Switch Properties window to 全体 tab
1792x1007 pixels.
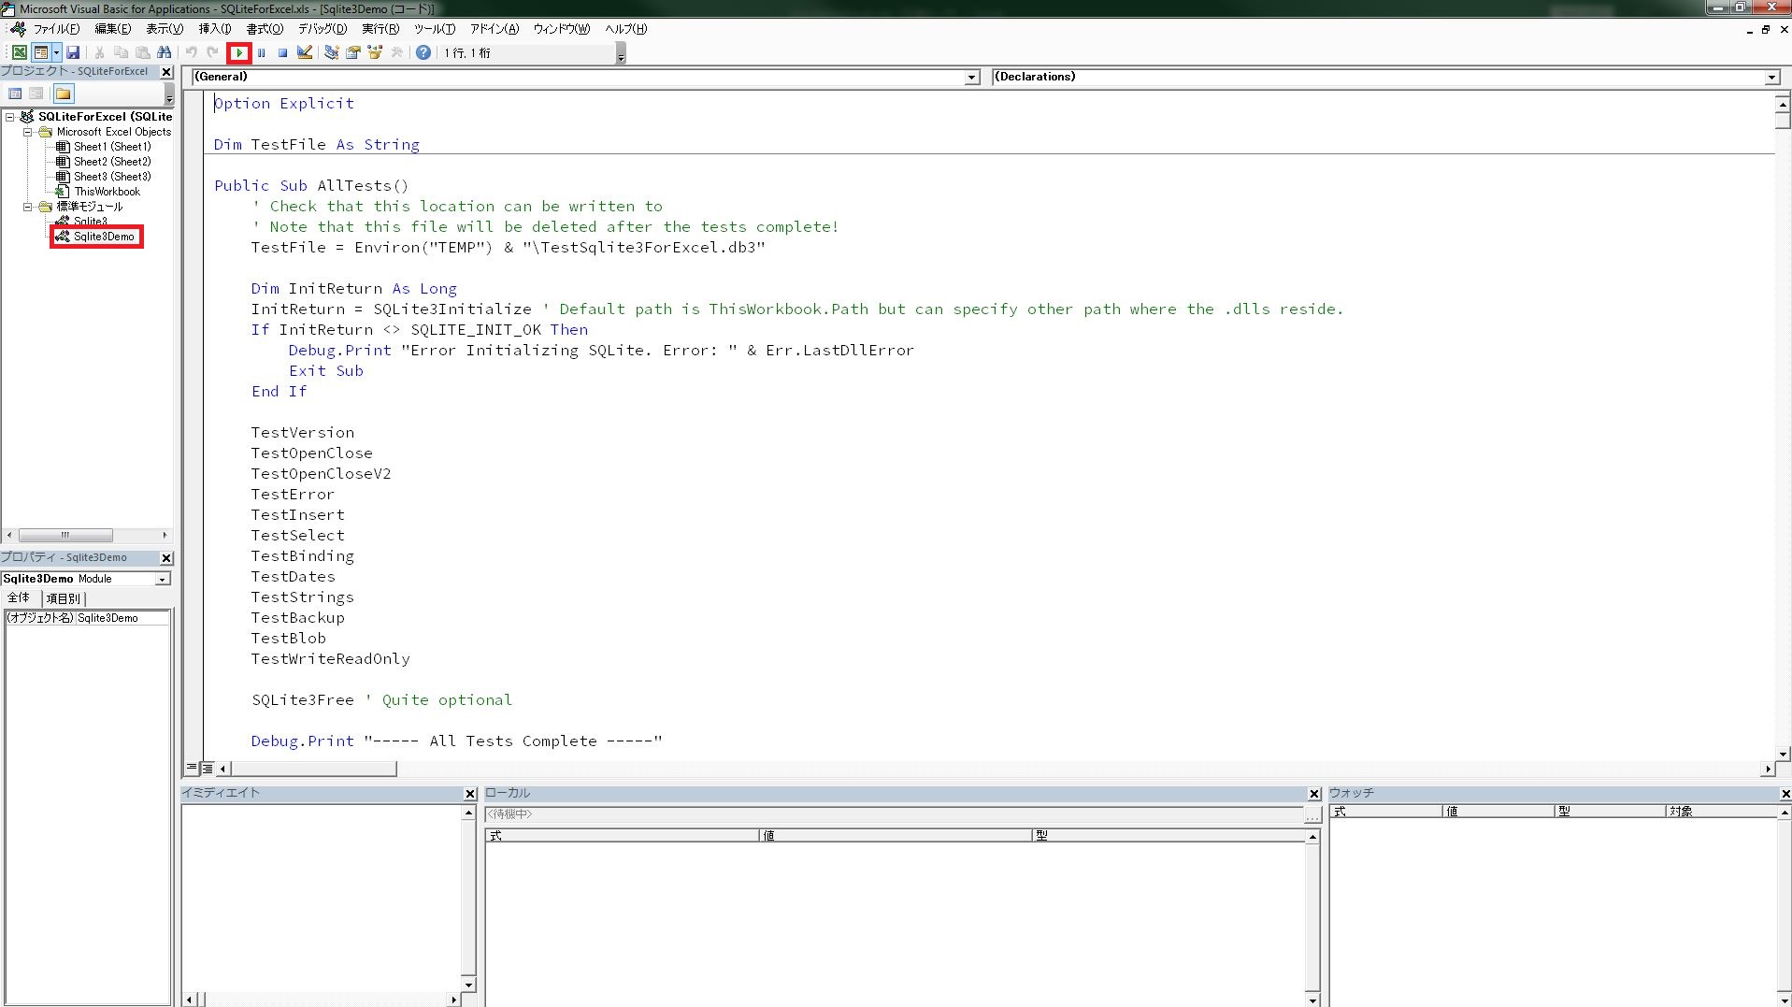pos(20,598)
